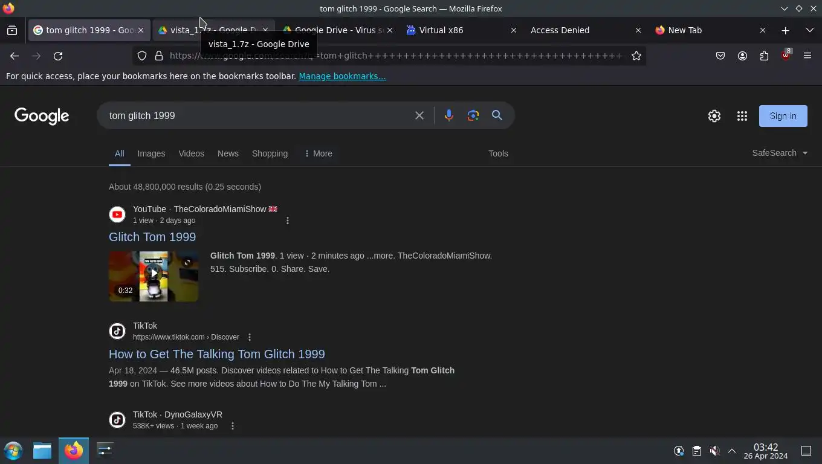
Task: Select the Shopping search filter
Action: click(270, 153)
